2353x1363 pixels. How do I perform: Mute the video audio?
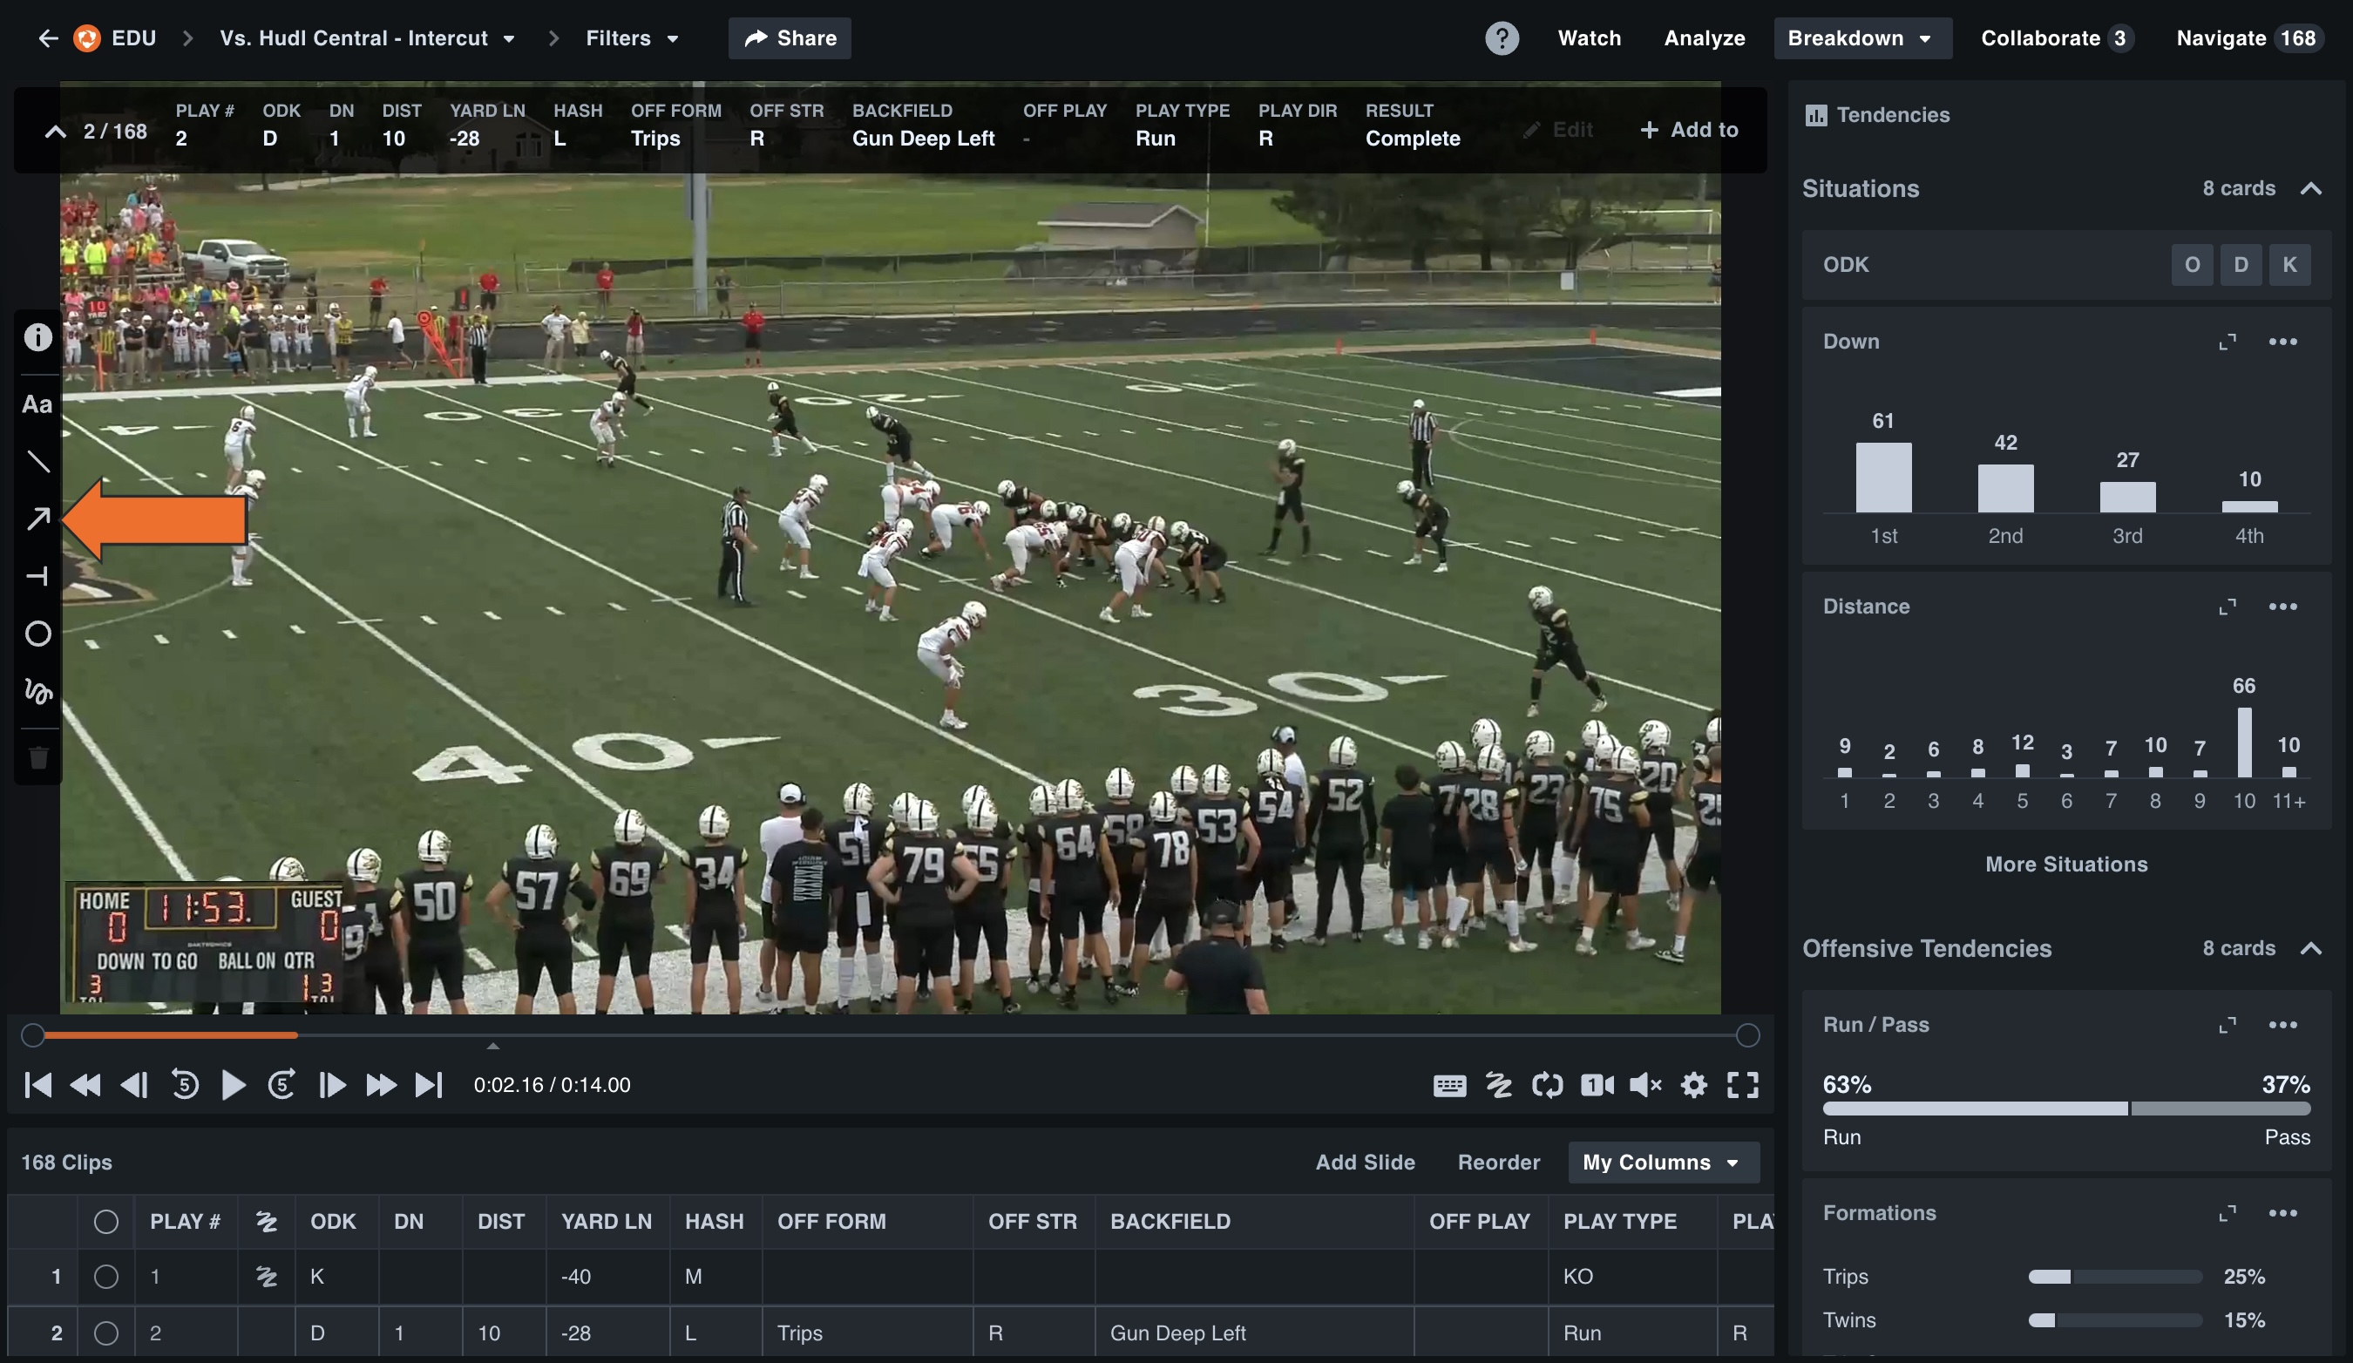(1645, 1085)
